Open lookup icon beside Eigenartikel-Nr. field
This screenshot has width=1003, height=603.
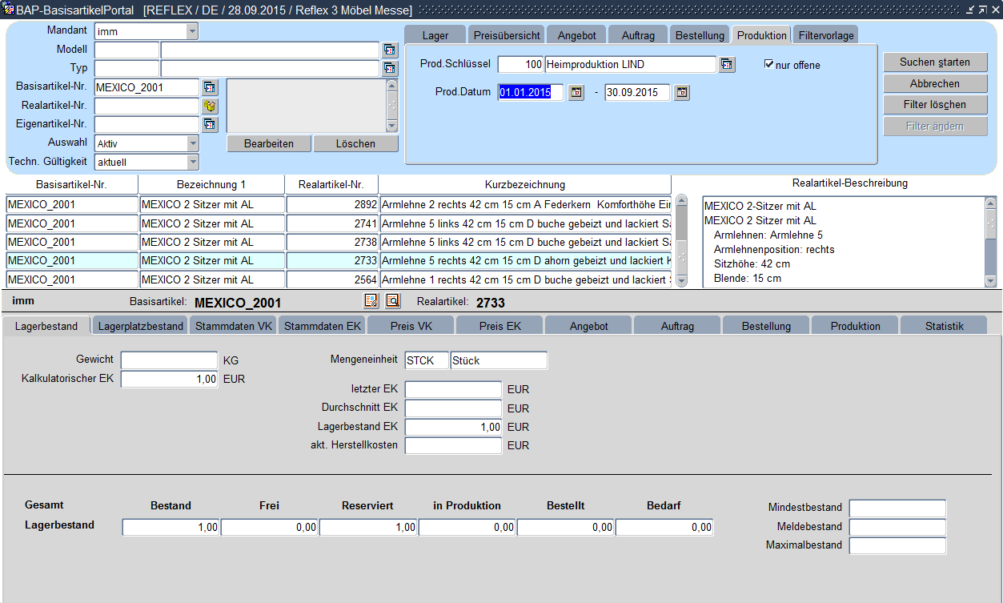[210, 124]
